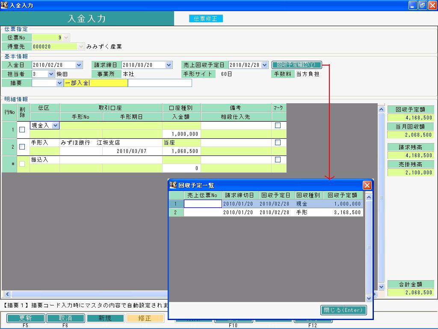
Task: Tick the delete checkbox on row 1
Action: click(x=22, y=129)
